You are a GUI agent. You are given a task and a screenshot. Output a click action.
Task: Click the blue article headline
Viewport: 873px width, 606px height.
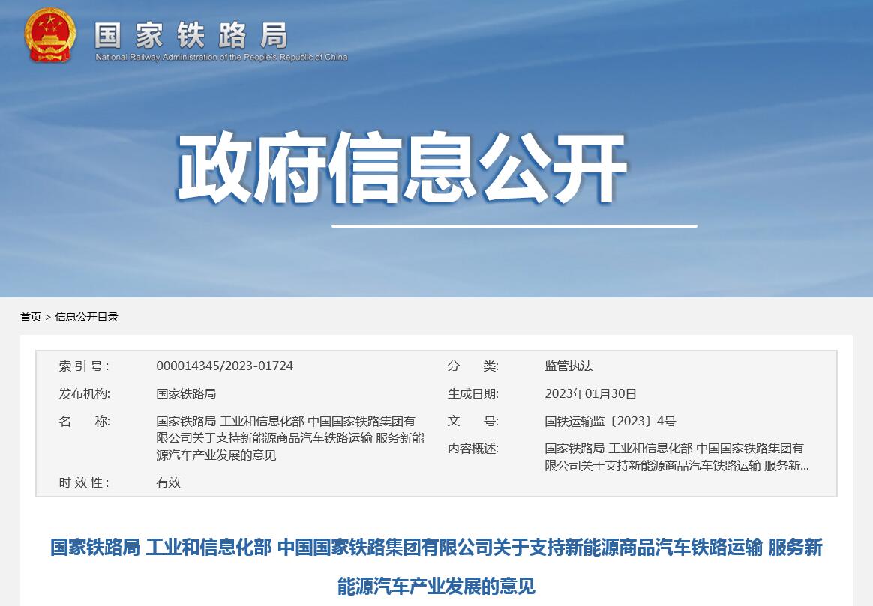[436, 566]
